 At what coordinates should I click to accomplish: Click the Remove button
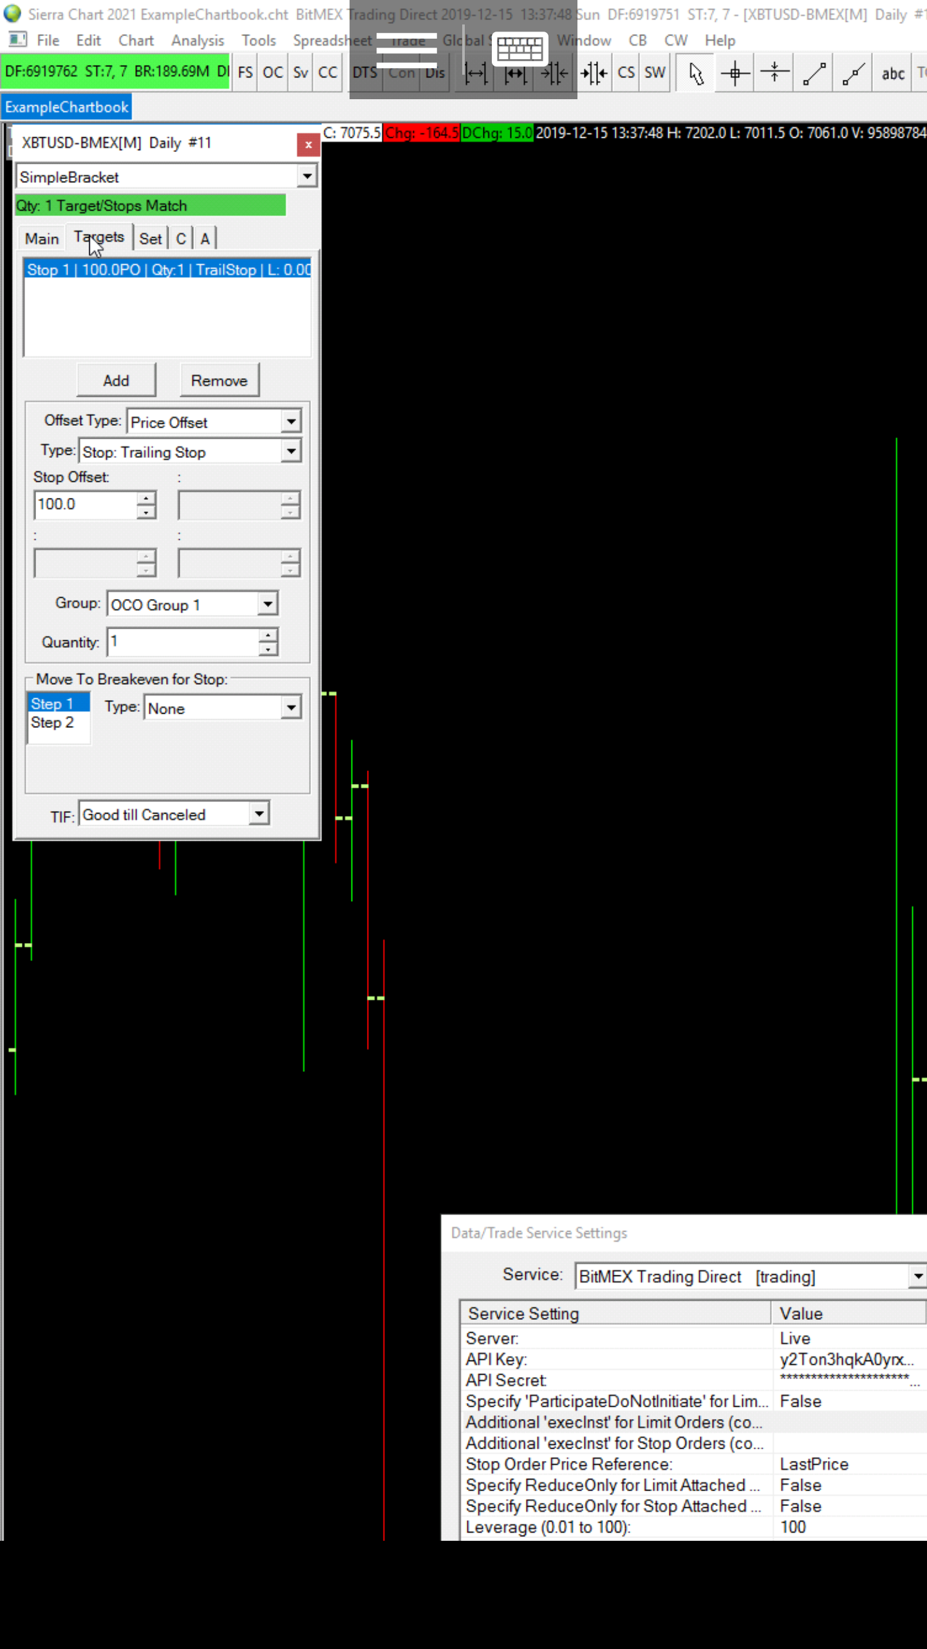coord(219,380)
